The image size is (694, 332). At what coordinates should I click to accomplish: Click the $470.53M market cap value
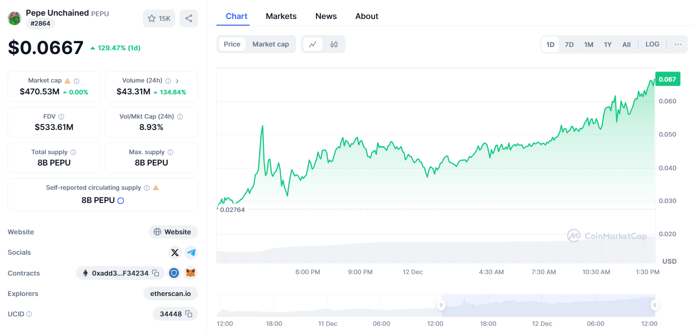(x=39, y=92)
